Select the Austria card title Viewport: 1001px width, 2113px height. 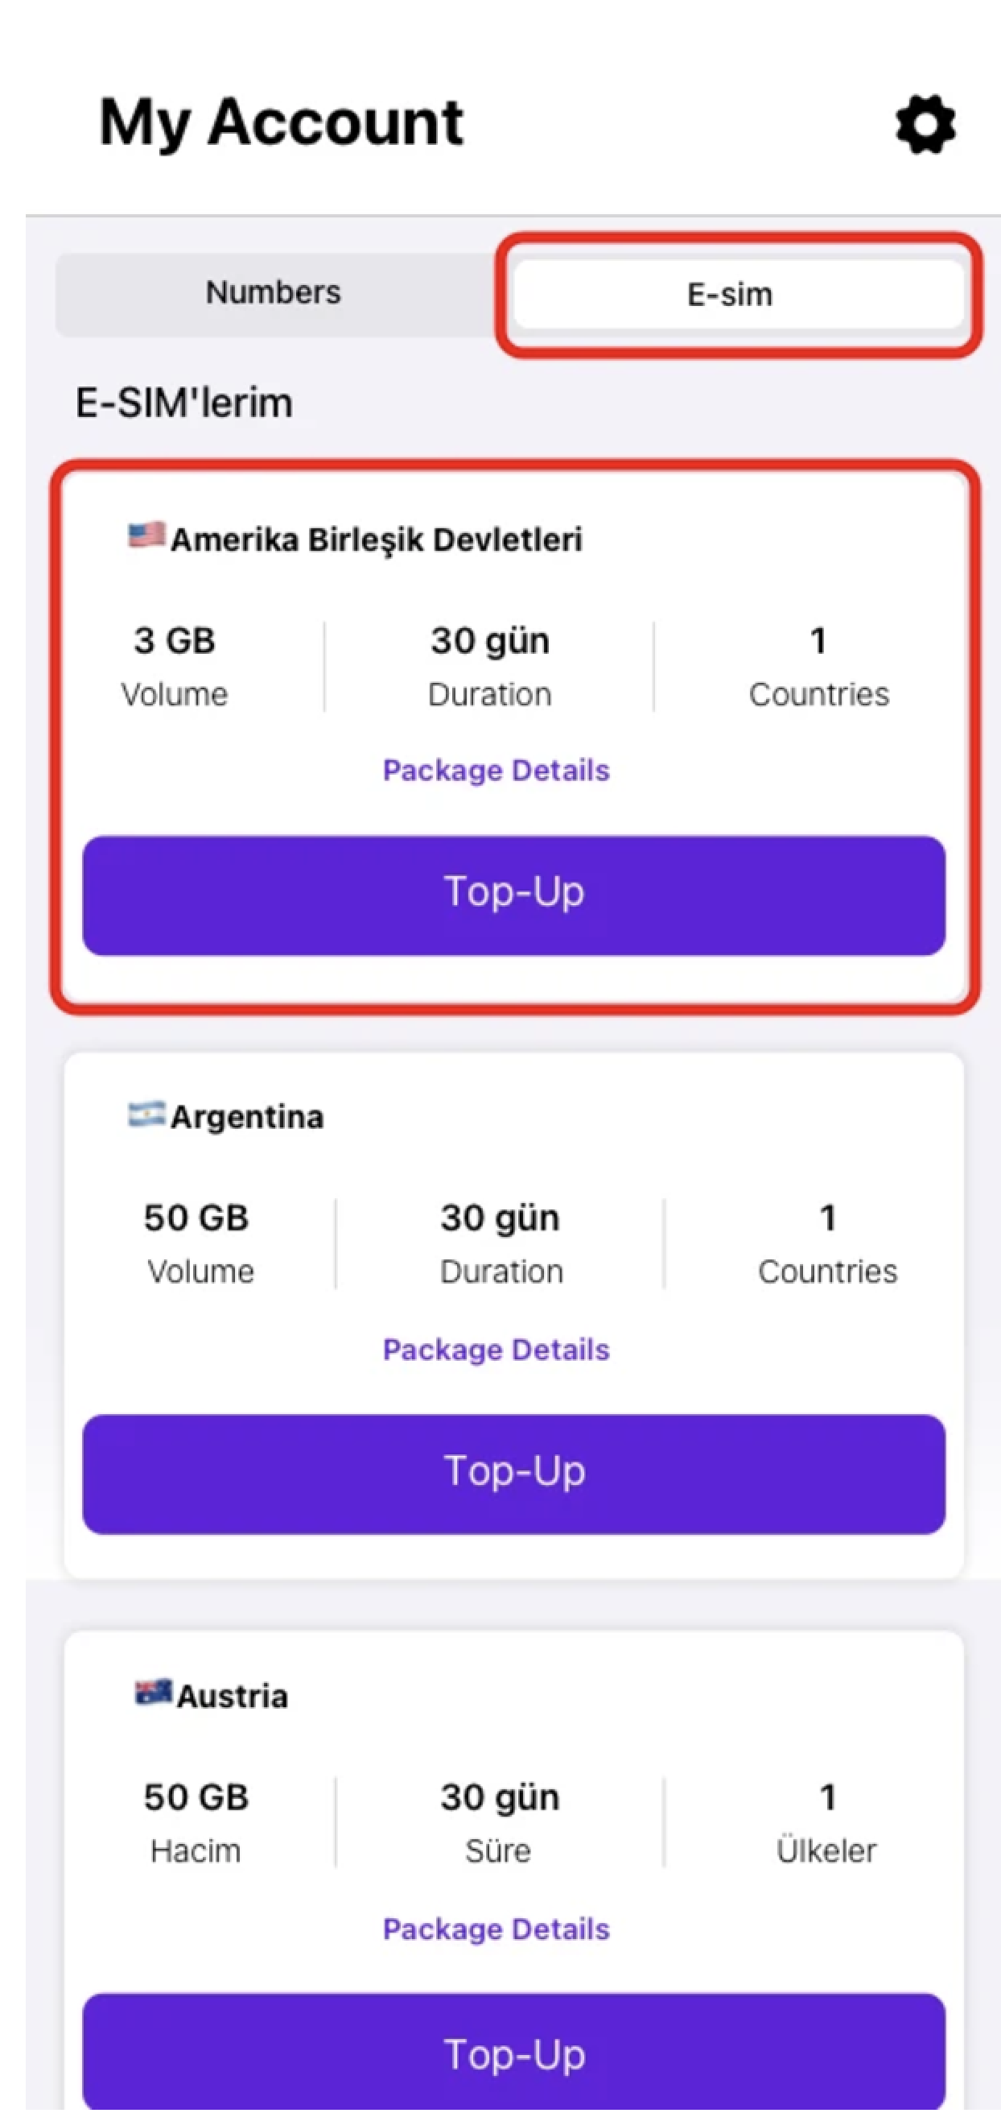click(232, 1696)
